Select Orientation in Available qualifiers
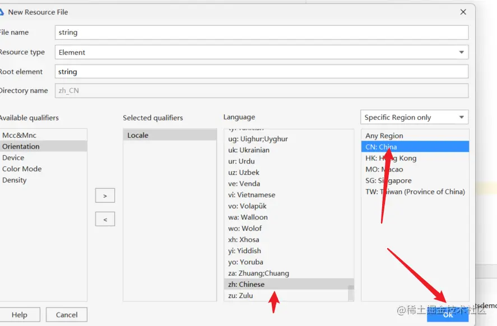The width and height of the screenshot is (497, 326). pyautogui.click(x=43, y=146)
